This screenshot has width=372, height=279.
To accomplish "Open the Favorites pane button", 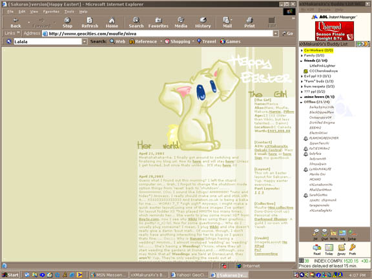I will pos(158,23).
